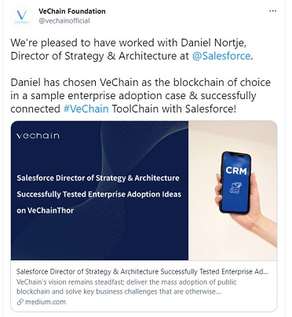The height and width of the screenshot is (317, 292).
Task: Click the CRM phone photo
Action: [232, 190]
